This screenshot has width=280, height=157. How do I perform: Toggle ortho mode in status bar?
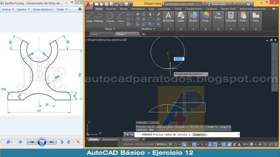tap(189, 144)
